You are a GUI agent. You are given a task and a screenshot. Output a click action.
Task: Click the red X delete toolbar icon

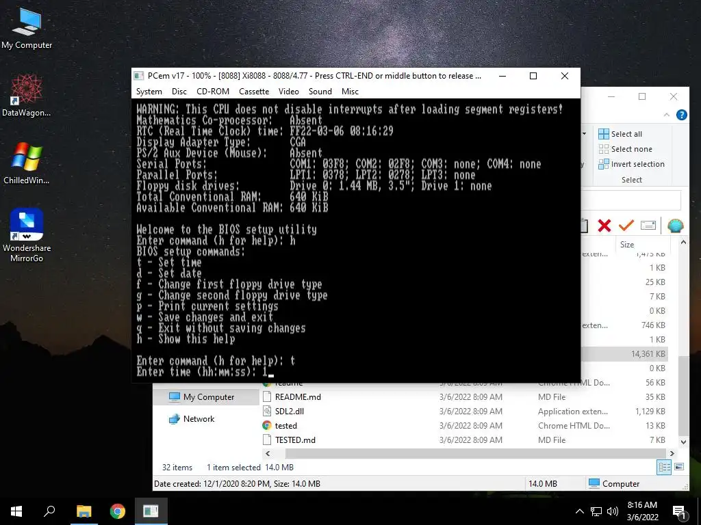(604, 226)
